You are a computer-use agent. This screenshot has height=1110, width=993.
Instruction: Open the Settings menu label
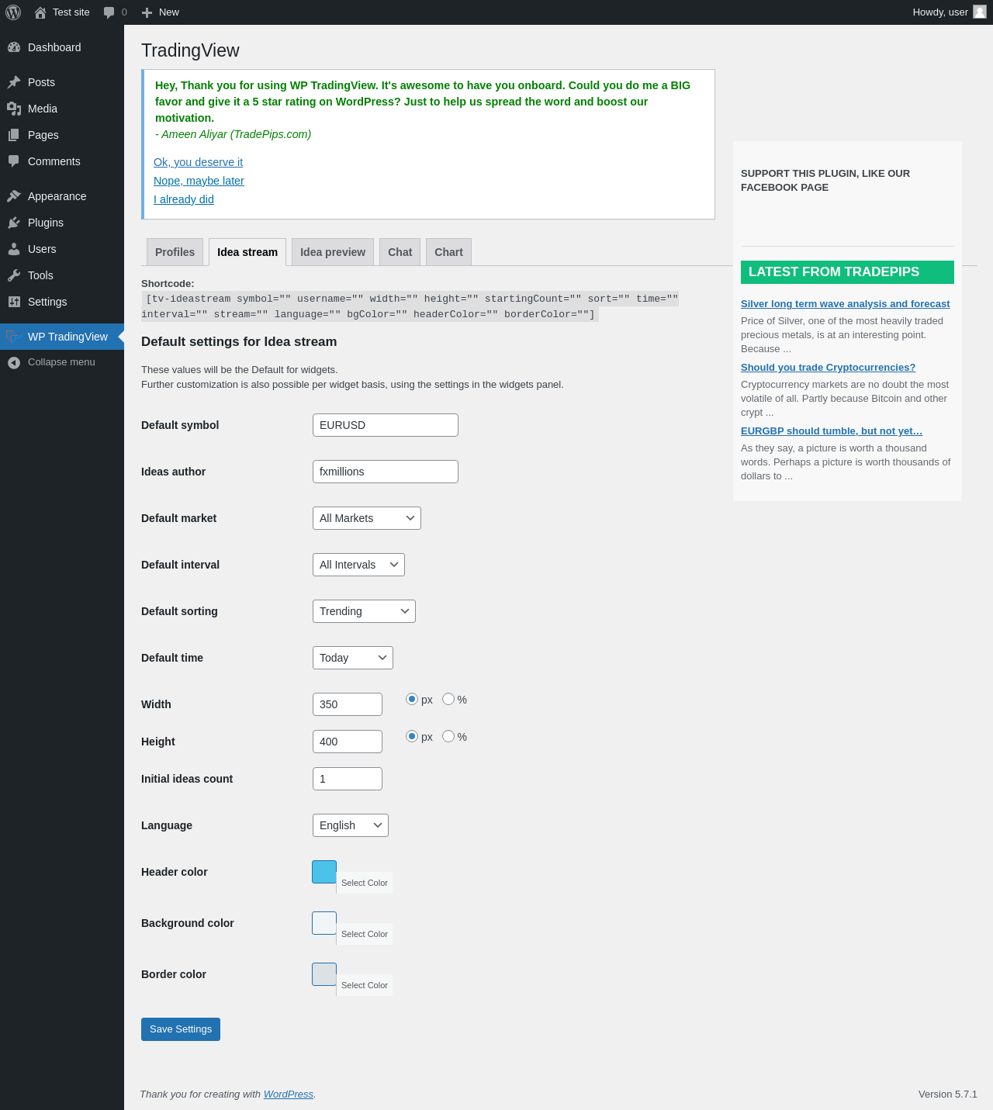pos(47,302)
